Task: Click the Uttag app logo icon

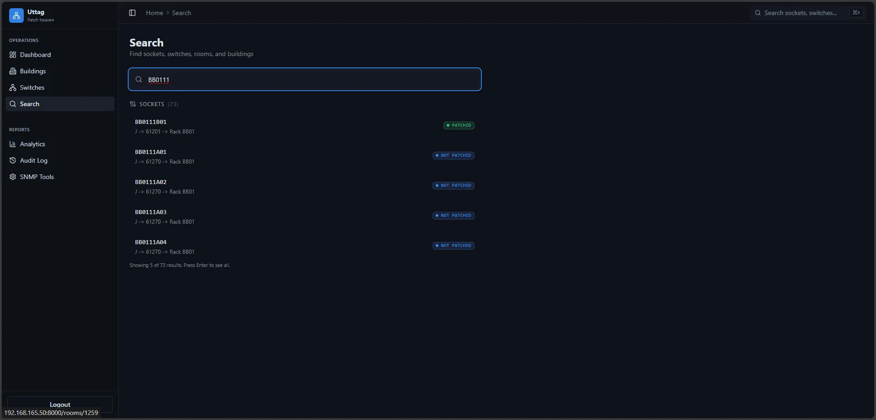Action: tap(16, 15)
